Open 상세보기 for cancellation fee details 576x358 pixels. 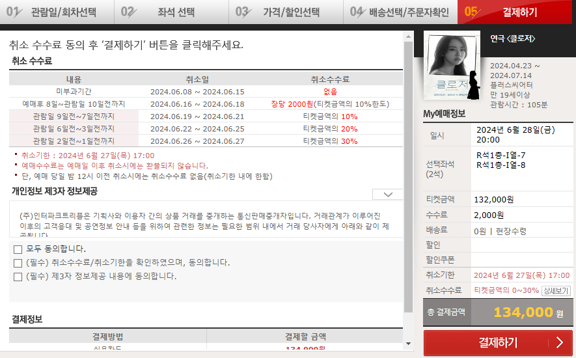556,291
